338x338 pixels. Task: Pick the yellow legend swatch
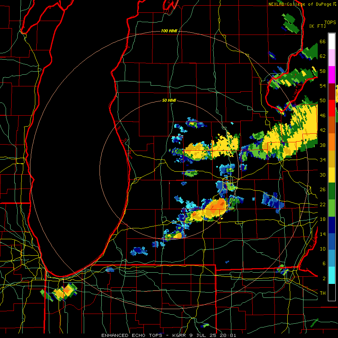[332, 175]
